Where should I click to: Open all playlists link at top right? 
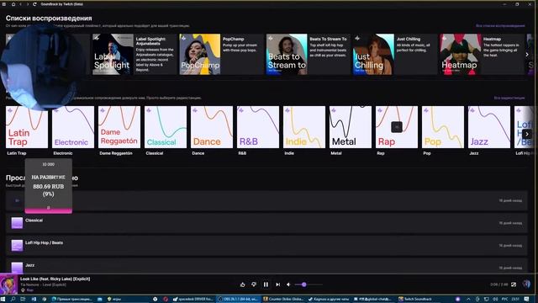[500, 26]
